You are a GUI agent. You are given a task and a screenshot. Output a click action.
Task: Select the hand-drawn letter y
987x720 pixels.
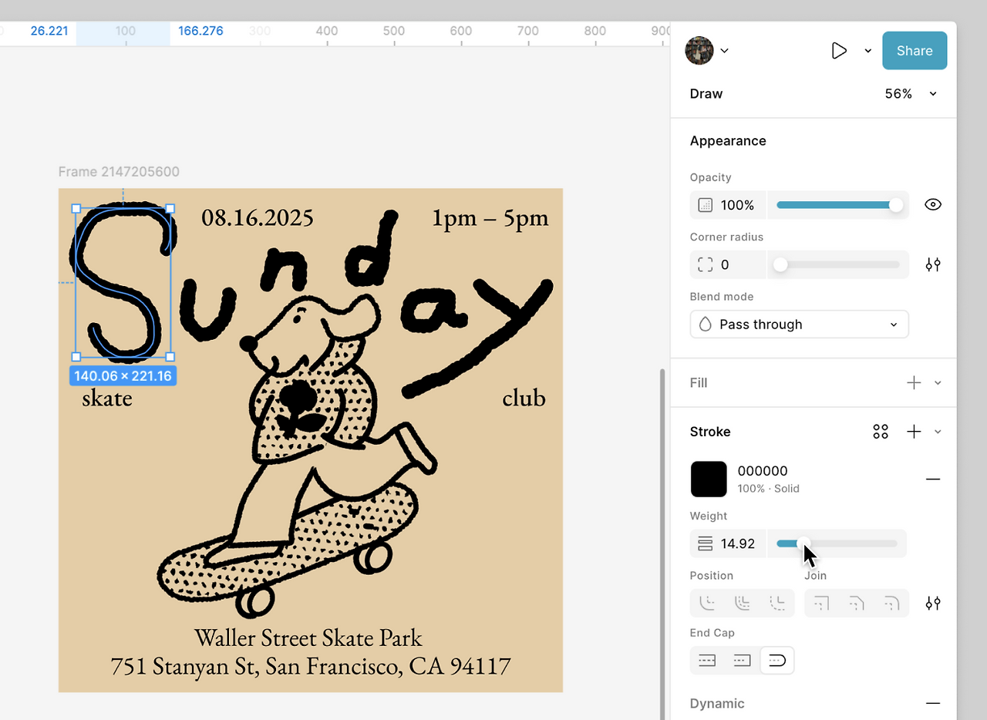click(x=478, y=339)
